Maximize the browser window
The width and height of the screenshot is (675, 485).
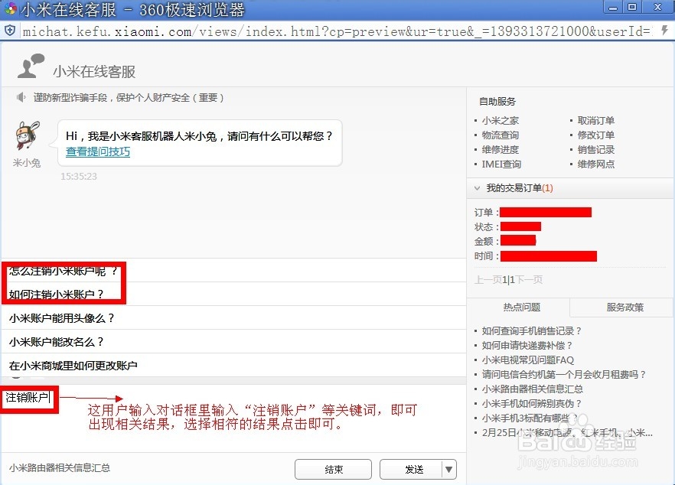tap(632, 8)
